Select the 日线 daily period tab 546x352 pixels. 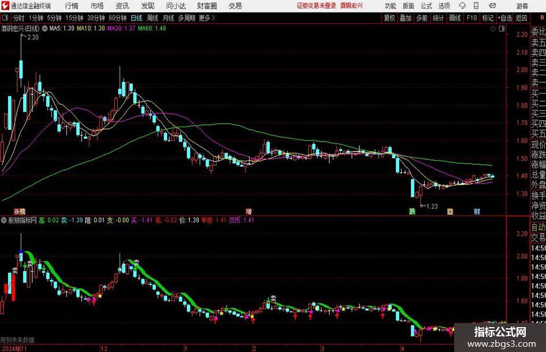pos(136,18)
